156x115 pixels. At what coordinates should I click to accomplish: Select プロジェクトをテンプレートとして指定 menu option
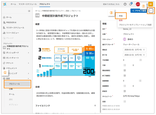coord(135,25)
